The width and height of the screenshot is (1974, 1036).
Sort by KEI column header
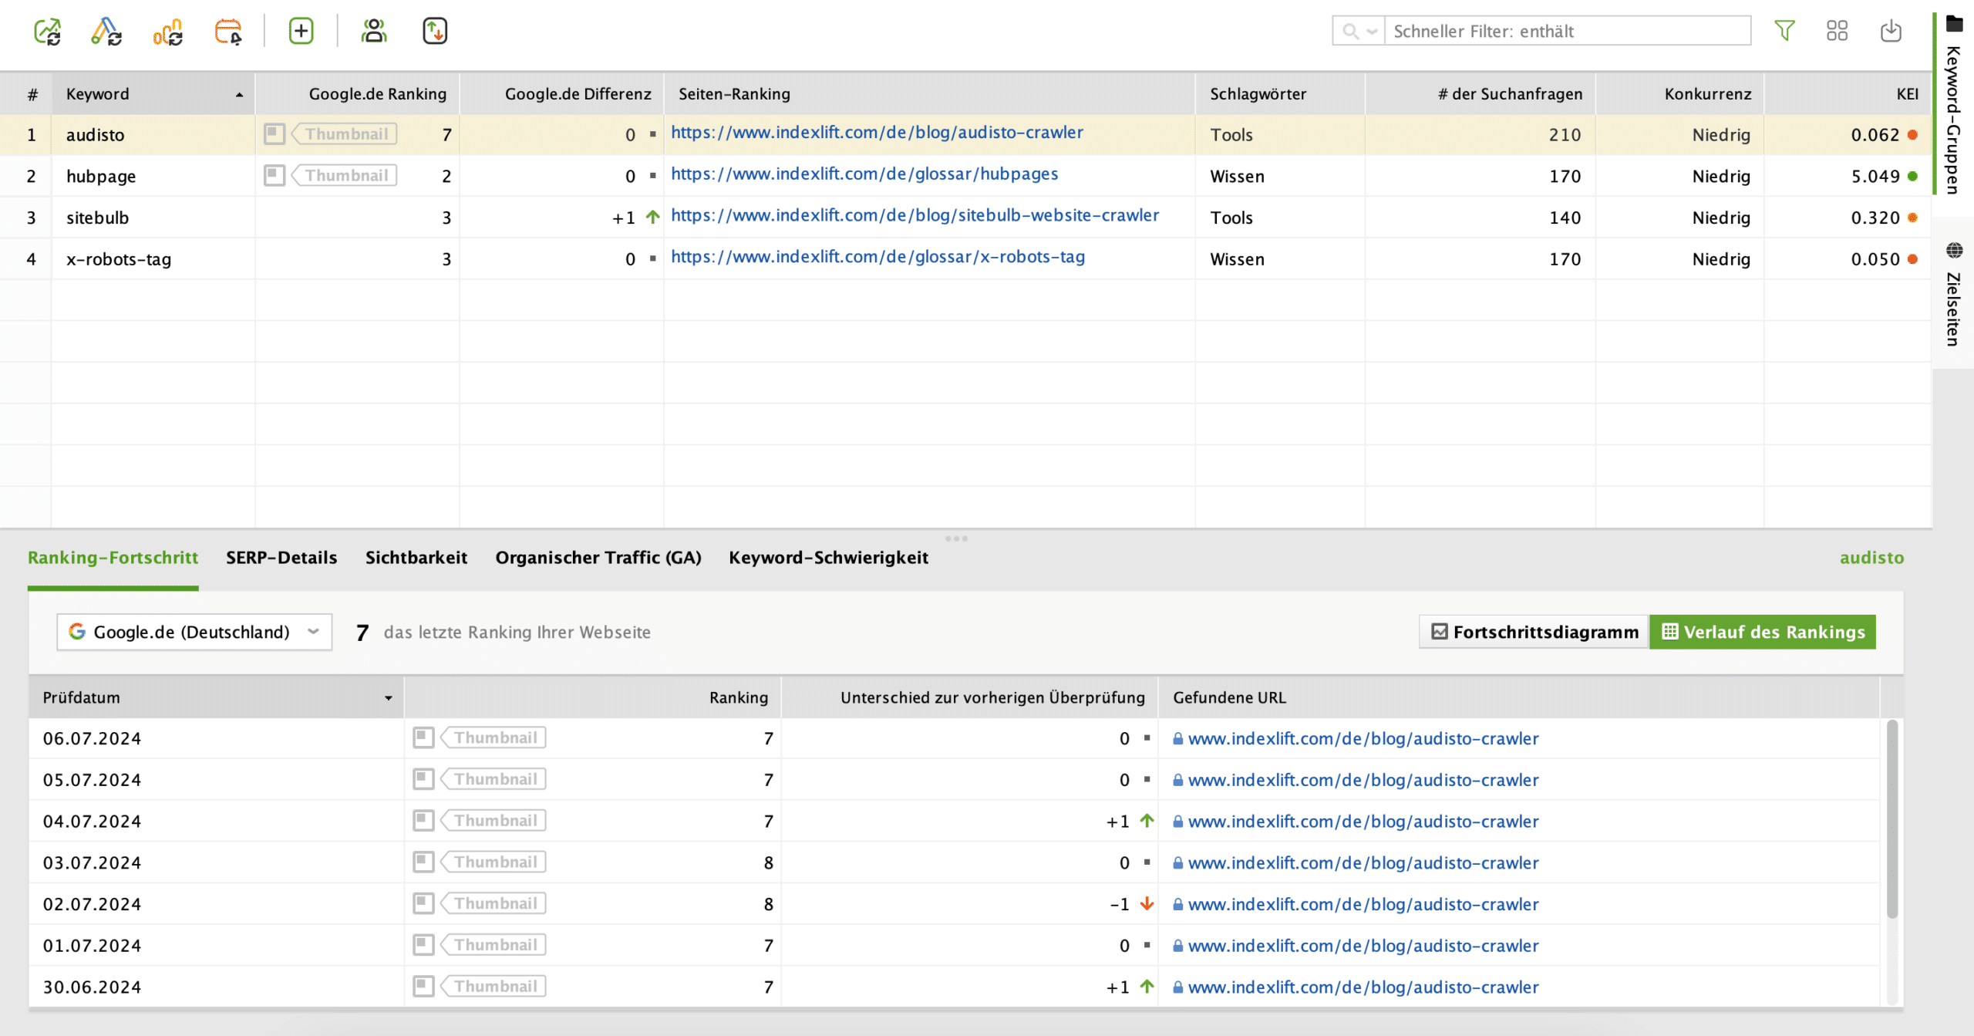pos(1848,94)
